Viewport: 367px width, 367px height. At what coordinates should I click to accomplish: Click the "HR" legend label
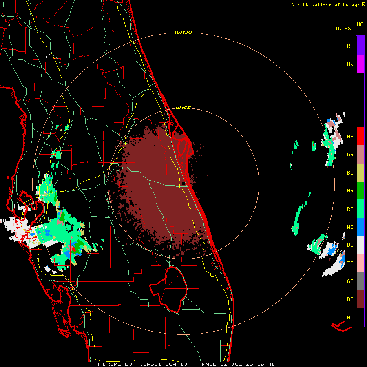350,191
